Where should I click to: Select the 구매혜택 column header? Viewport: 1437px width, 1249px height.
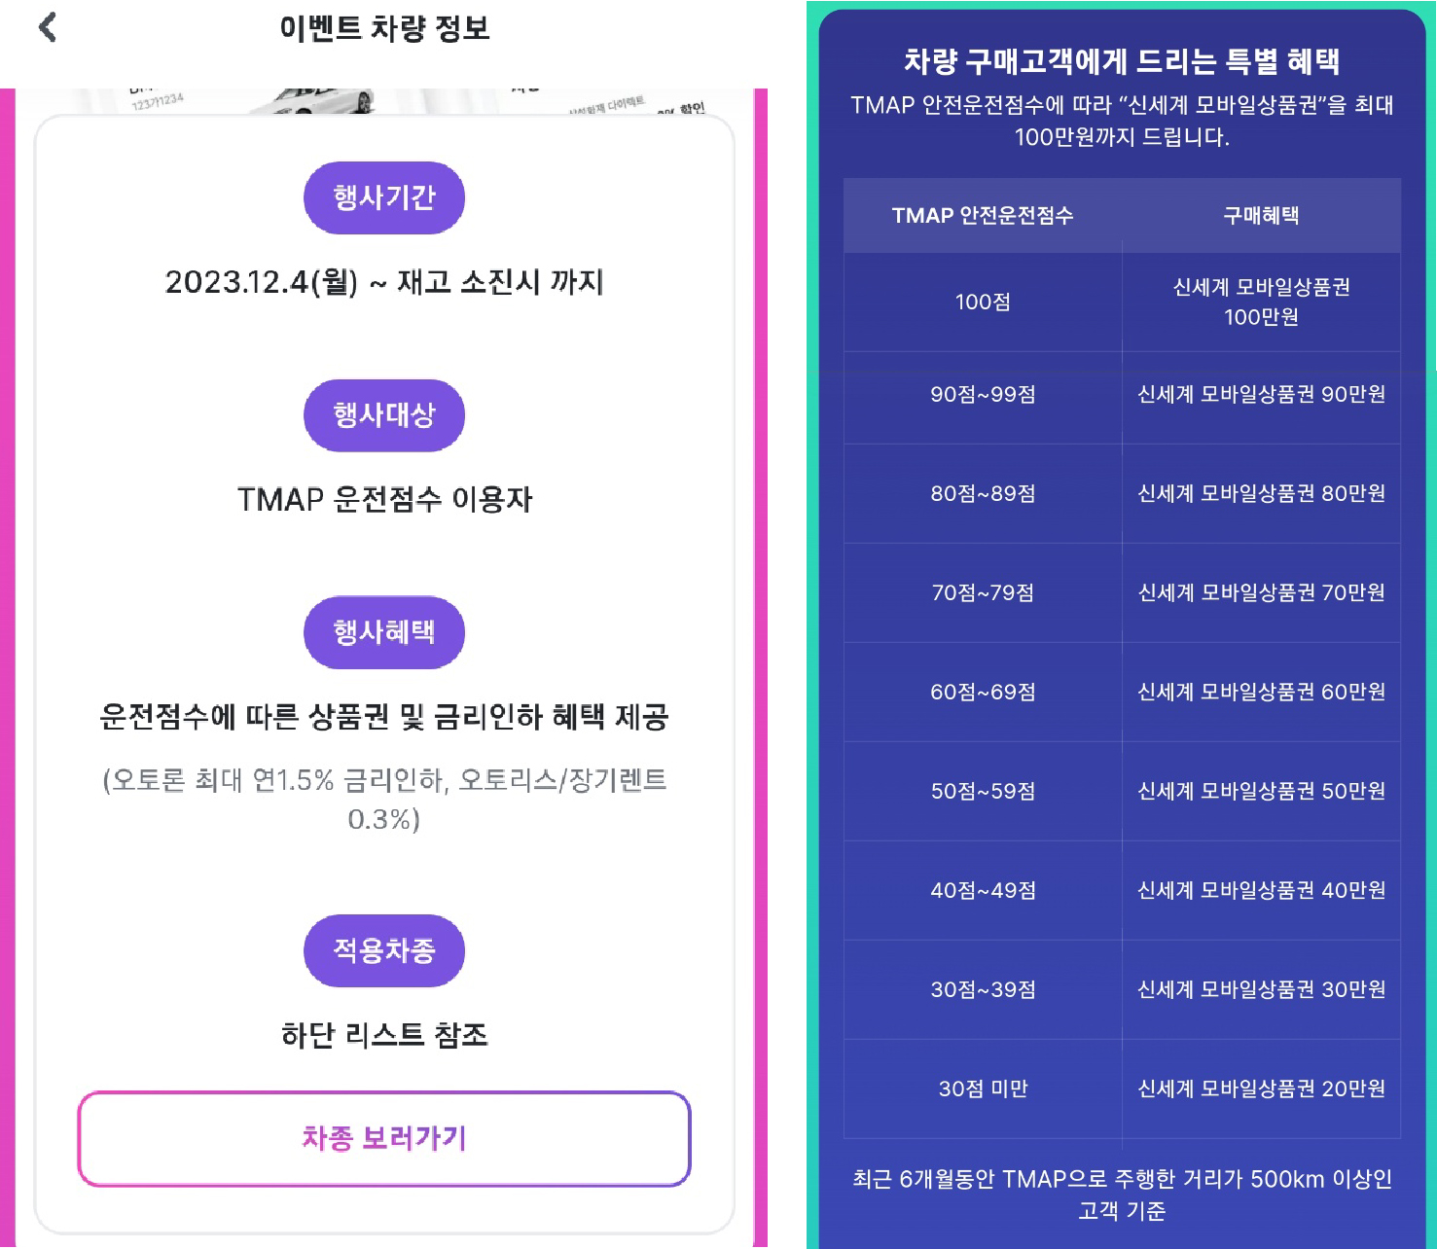pyautogui.click(x=1261, y=216)
